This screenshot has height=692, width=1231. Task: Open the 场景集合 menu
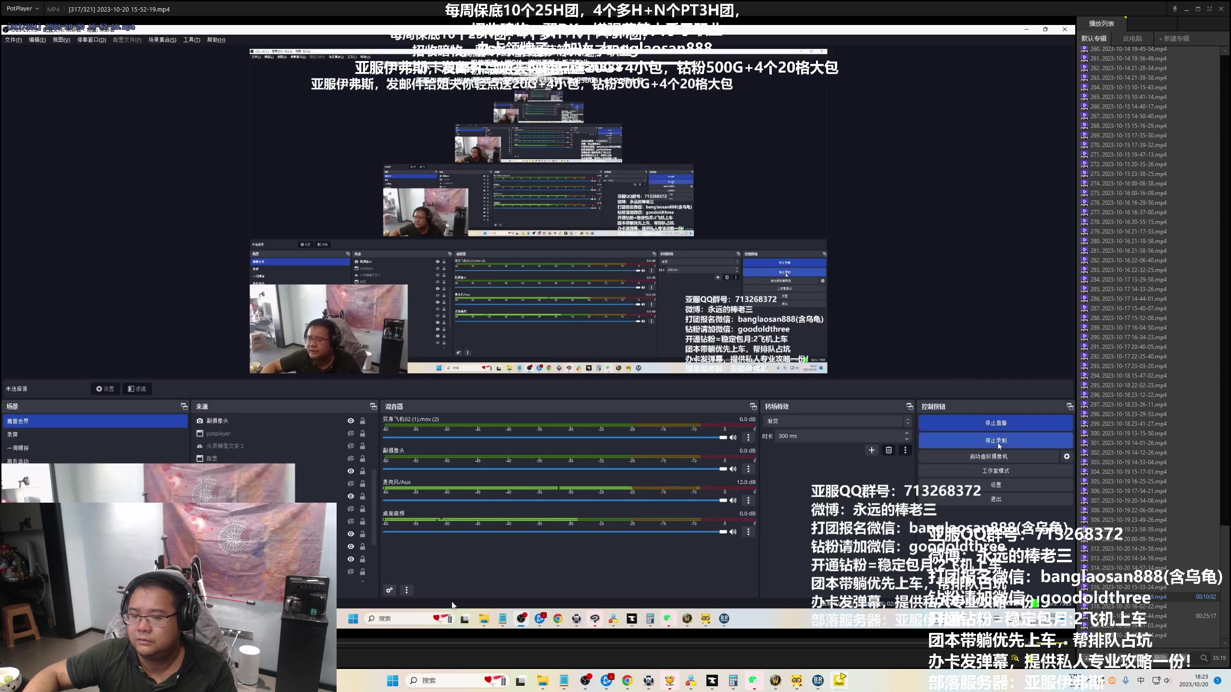pos(162,40)
